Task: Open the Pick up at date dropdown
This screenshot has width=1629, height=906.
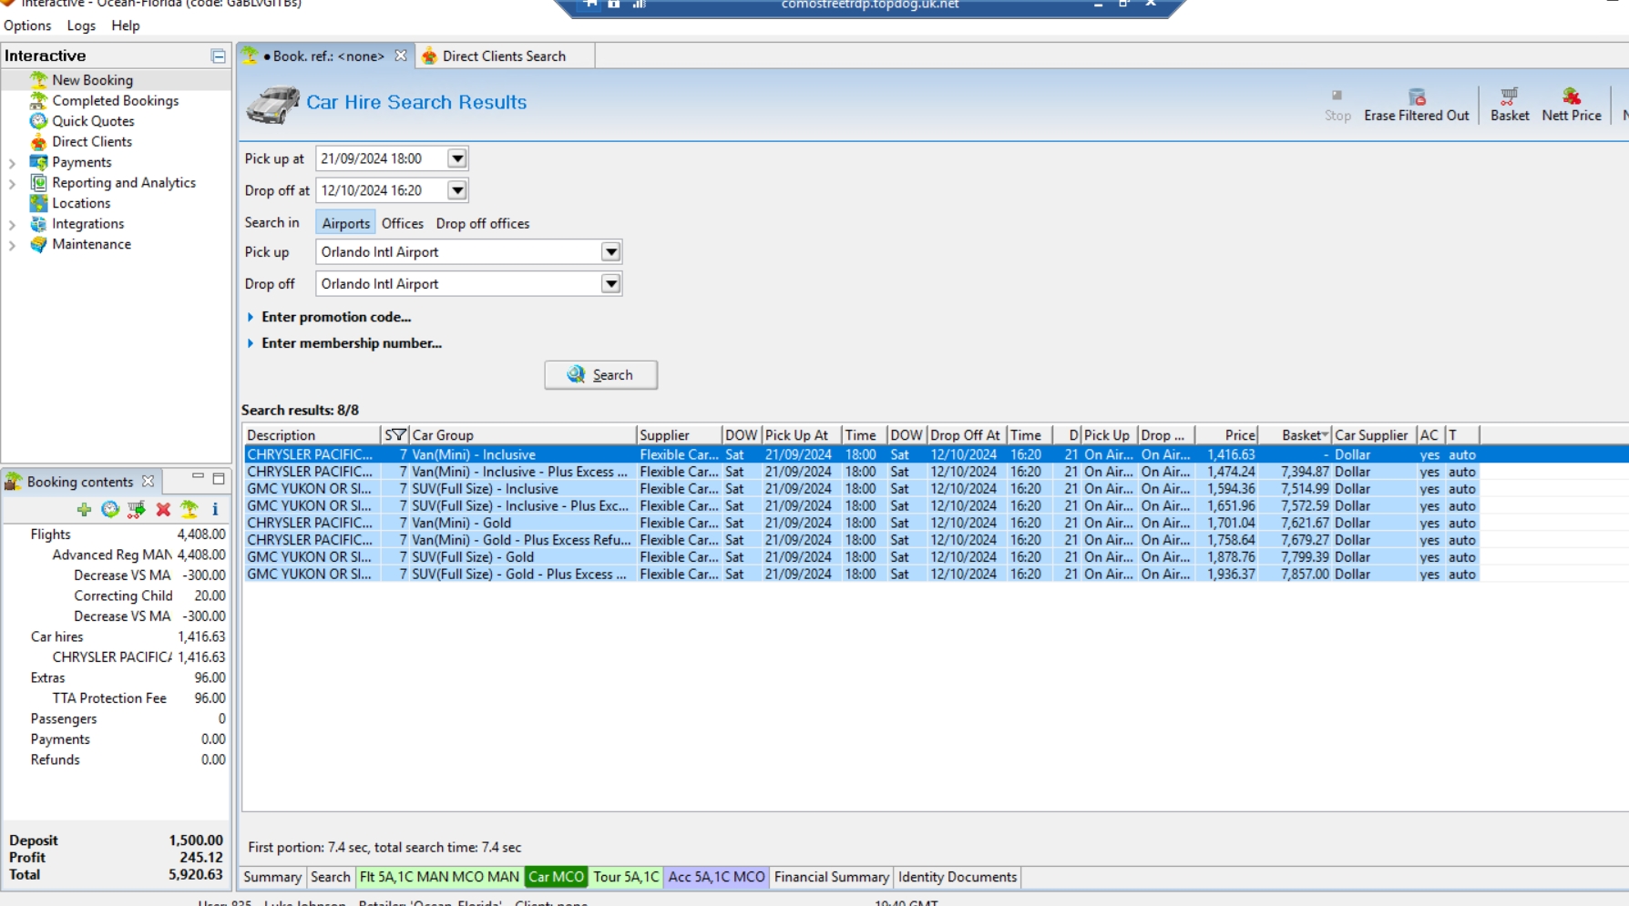Action: pyautogui.click(x=457, y=158)
